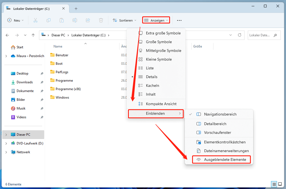Click the Paste clipboard icon
Screen dimensions: 286x189
pyautogui.click(x=62, y=20)
